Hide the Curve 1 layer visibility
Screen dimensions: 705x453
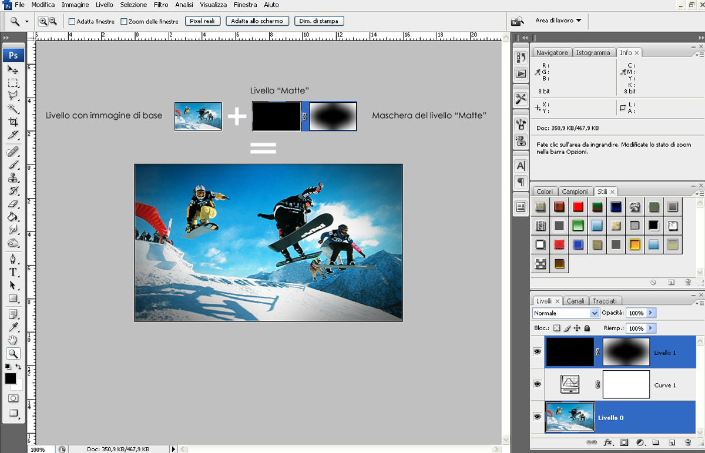pyautogui.click(x=537, y=384)
